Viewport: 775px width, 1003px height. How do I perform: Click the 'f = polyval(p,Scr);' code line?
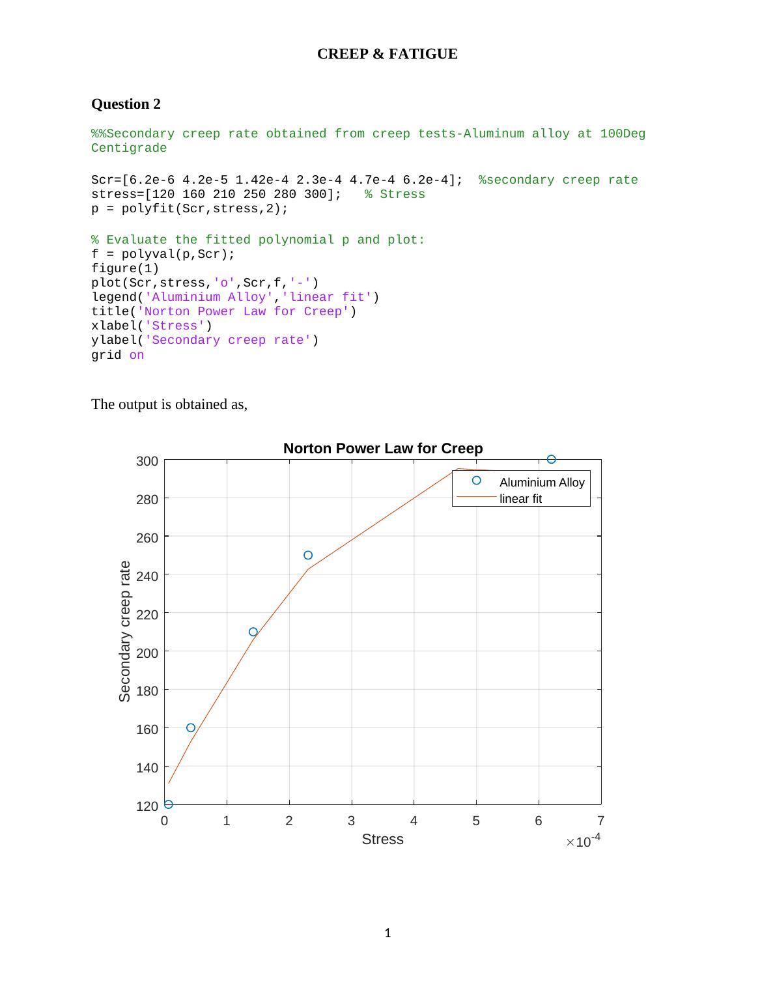163,254
